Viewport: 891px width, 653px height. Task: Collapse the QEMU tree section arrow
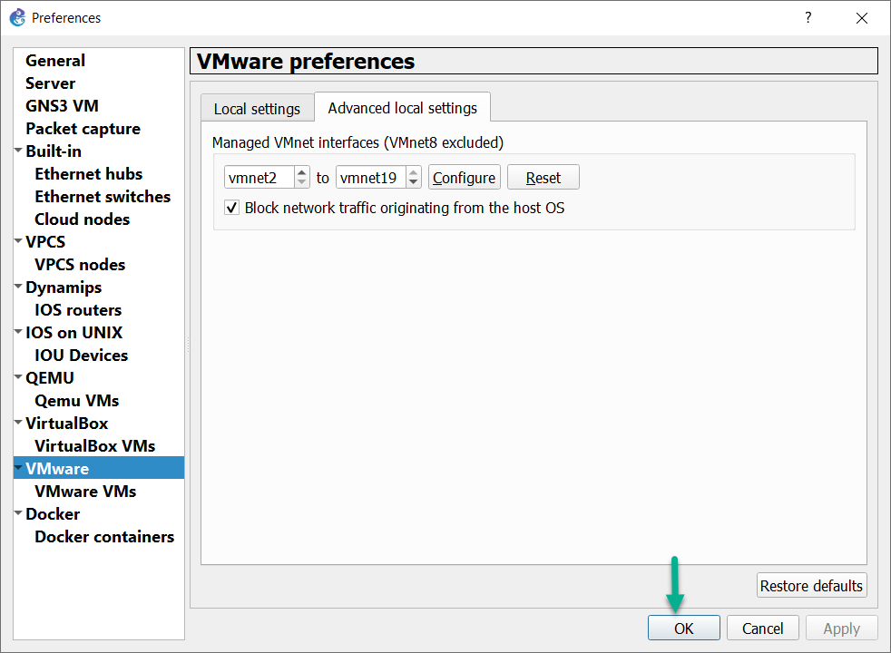(18, 377)
